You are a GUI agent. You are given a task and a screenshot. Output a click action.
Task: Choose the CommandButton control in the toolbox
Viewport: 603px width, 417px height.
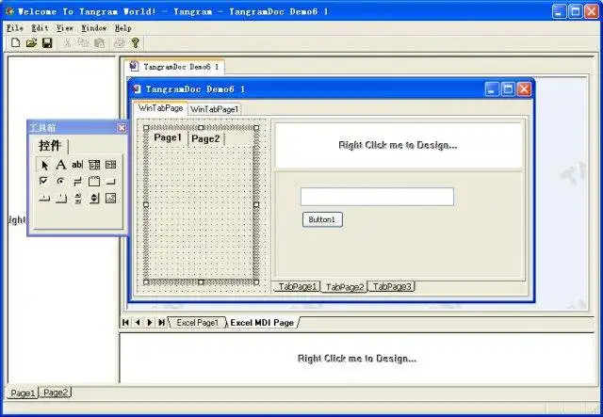[111, 182]
